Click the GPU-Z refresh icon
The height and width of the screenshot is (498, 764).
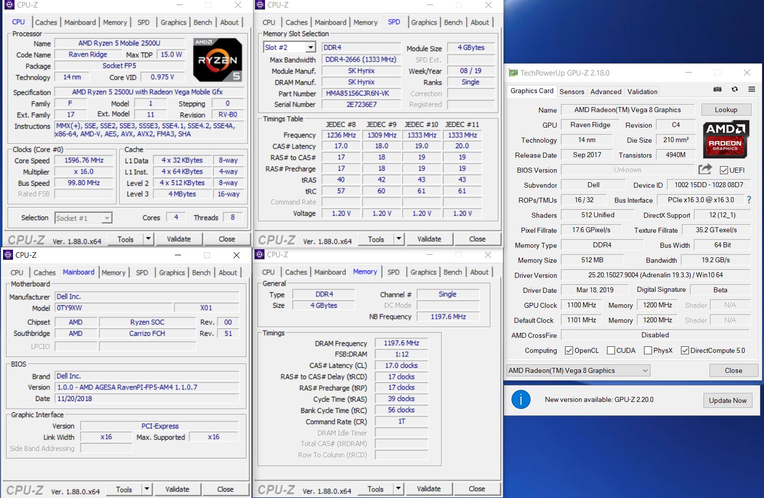(x=734, y=89)
